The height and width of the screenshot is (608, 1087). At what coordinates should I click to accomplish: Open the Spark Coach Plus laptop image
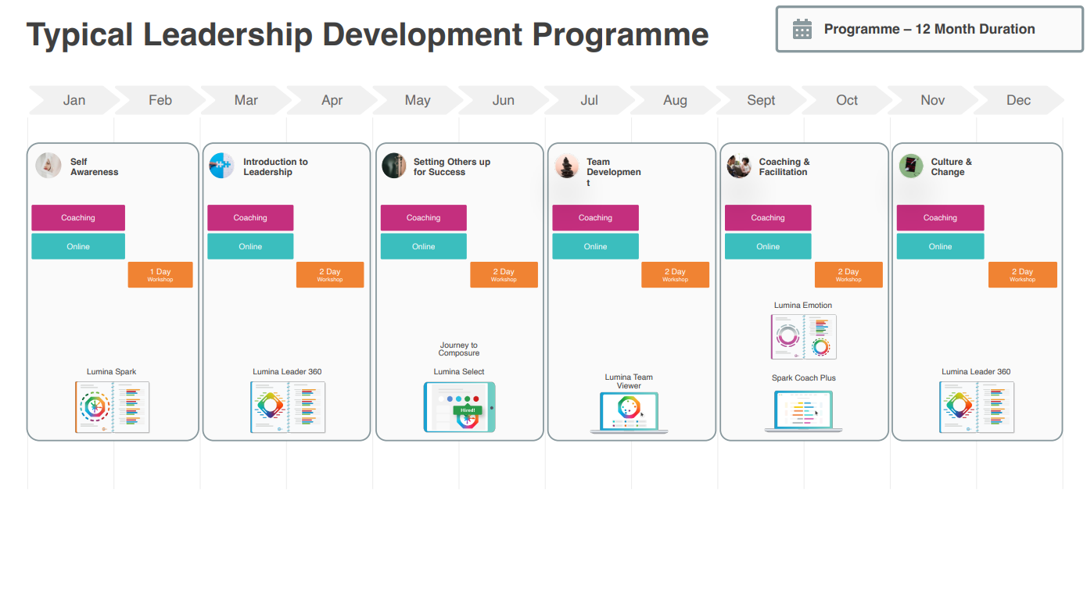[x=803, y=411]
